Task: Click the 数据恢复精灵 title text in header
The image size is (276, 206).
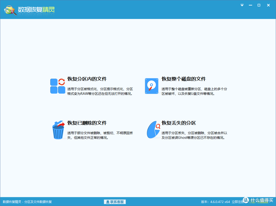Action: point(36,9)
